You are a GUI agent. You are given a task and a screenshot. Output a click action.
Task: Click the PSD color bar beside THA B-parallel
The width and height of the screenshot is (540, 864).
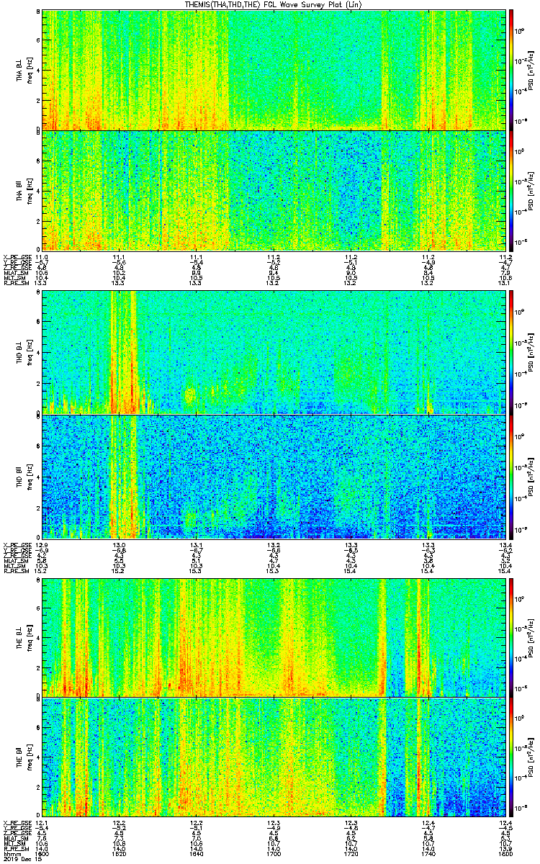(510, 190)
